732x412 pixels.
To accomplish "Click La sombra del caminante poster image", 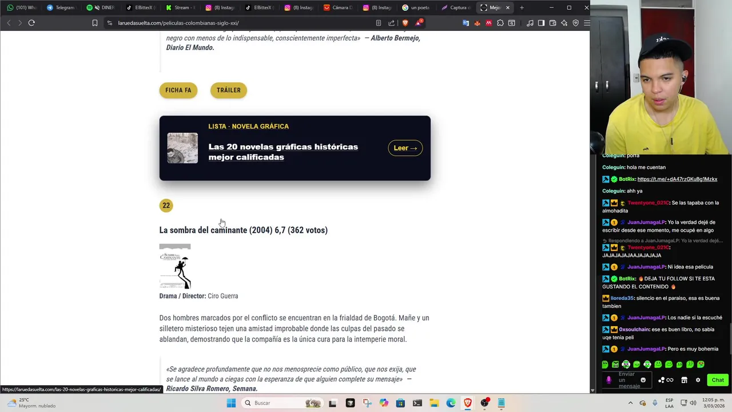I will tap(175, 266).
